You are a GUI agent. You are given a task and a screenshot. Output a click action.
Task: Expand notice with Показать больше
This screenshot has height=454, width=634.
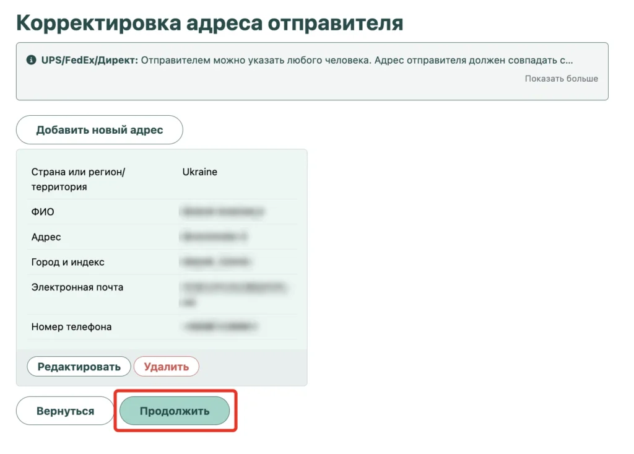pyautogui.click(x=561, y=79)
